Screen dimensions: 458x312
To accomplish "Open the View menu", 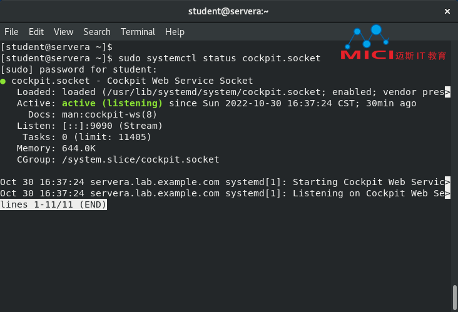I will click(x=63, y=32).
